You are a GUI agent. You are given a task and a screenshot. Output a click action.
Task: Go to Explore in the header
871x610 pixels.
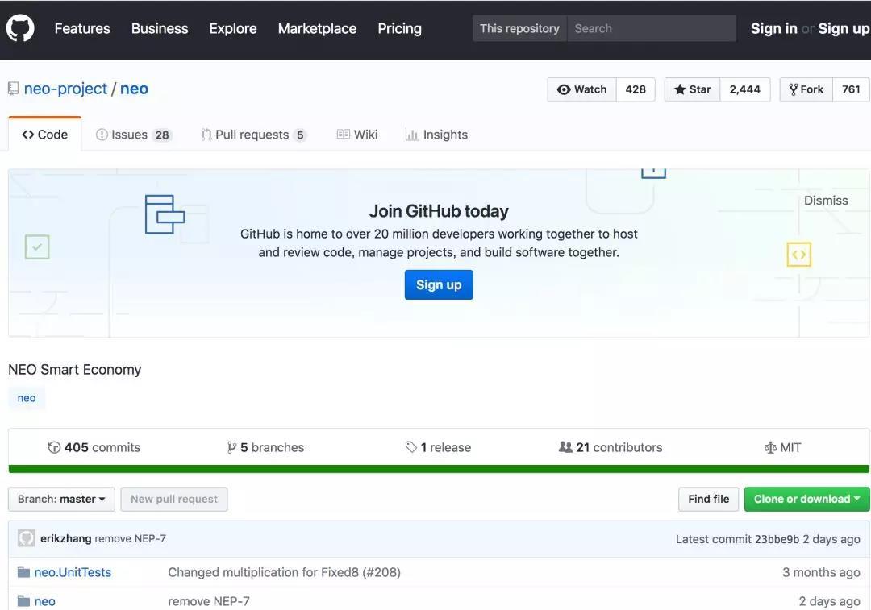[x=233, y=28]
